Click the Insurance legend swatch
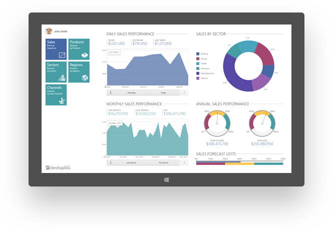This screenshot has width=333, height=231. click(x=198, y=68)
